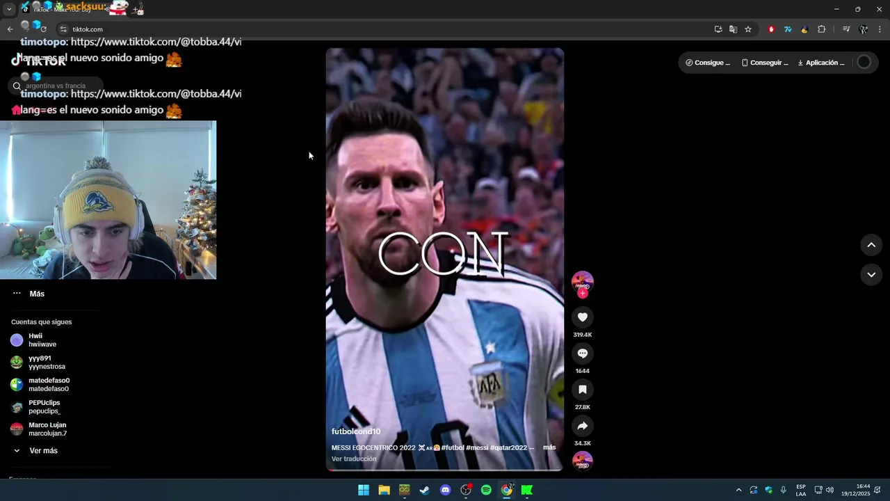Image resolution: width=890 pixels, height=501 pixels.
Task: Reload the page with the refresh icon
Action: (43, 29)
